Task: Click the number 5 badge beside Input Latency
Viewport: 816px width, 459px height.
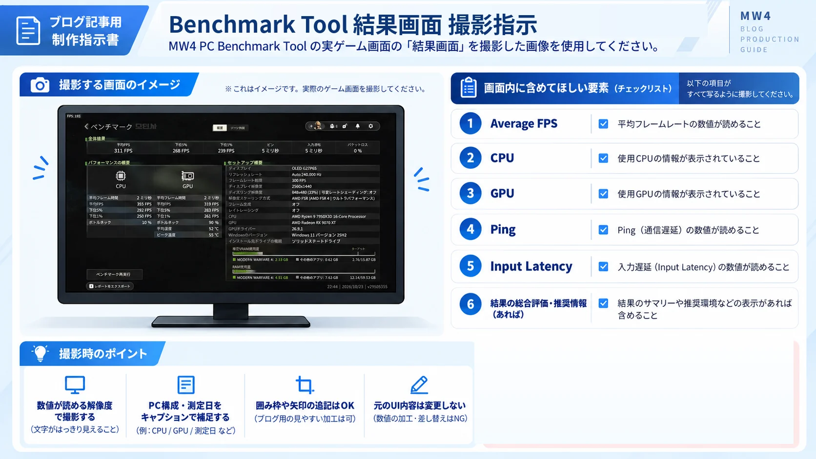Action: [x=470, y=266]
